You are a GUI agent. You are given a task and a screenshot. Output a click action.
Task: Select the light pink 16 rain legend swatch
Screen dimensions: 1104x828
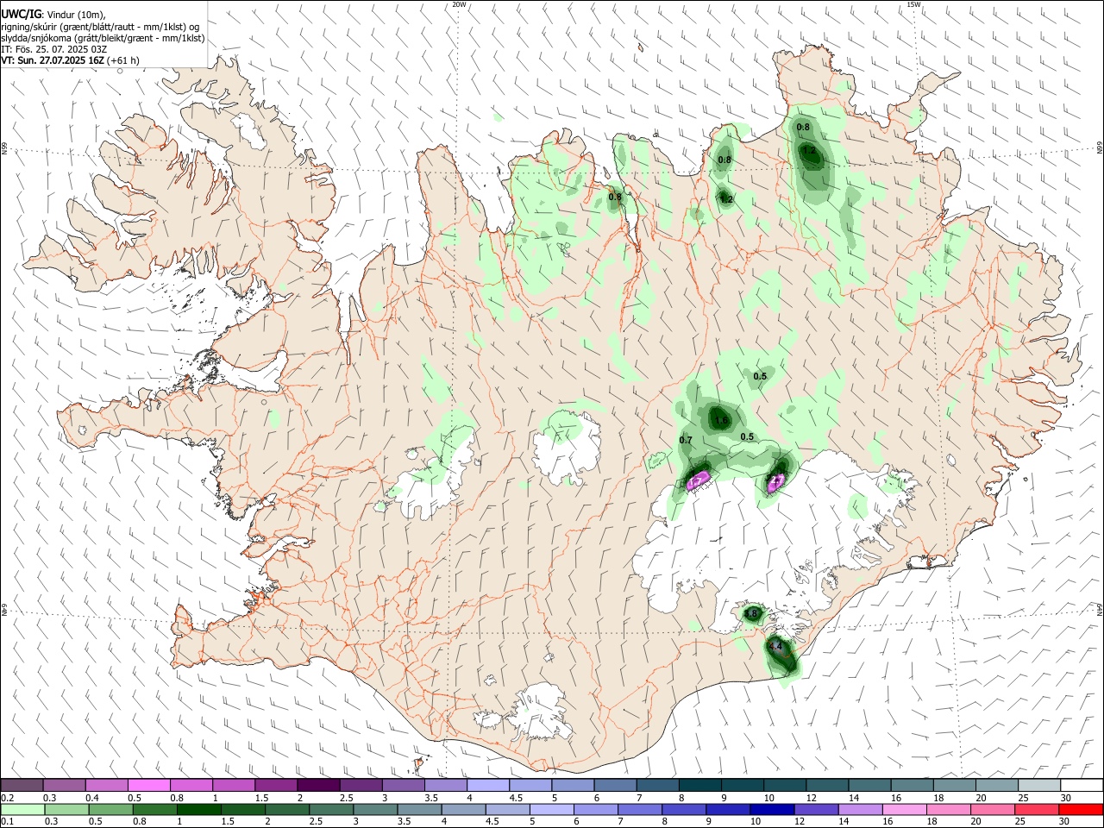click(x=904, y=809)
